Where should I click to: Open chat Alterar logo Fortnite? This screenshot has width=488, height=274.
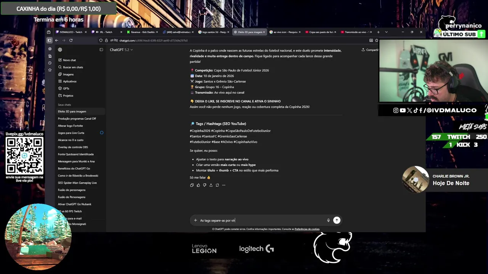70,126
